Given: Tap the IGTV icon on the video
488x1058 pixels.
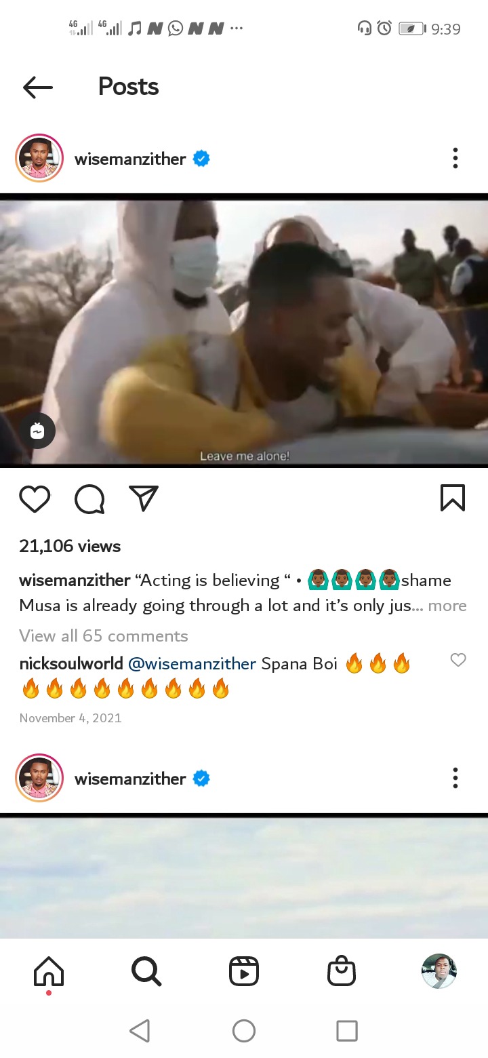Looking at the screenshot, I should point(37,431).
